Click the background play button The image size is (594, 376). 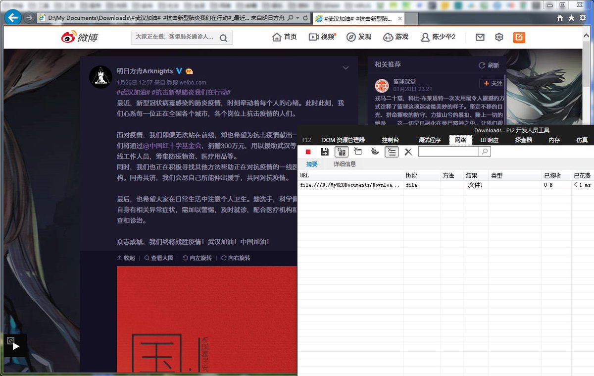16,346
